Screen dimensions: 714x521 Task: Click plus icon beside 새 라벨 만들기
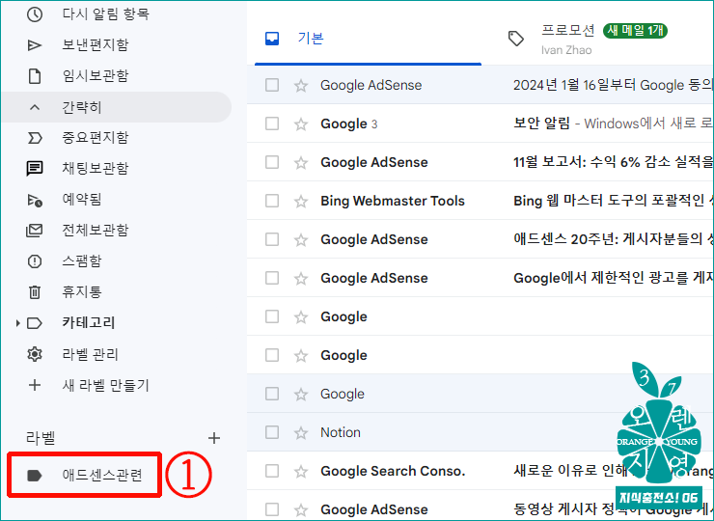(35, 385)
